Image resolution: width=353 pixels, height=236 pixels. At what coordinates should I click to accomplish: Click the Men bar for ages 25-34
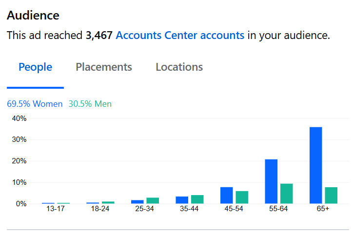pos(153,200)
